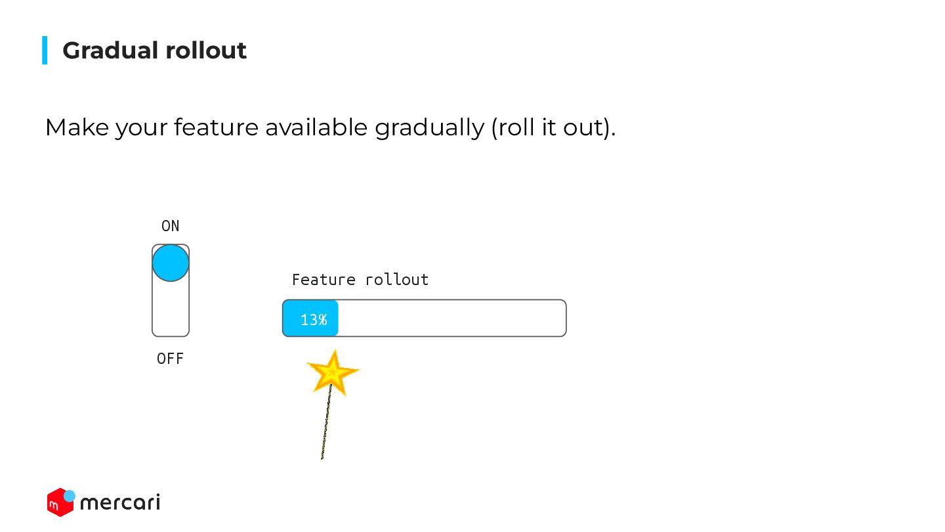Click the mercari wordmark text
Viewport: 945px width, 532px height.
pos(120,503)
